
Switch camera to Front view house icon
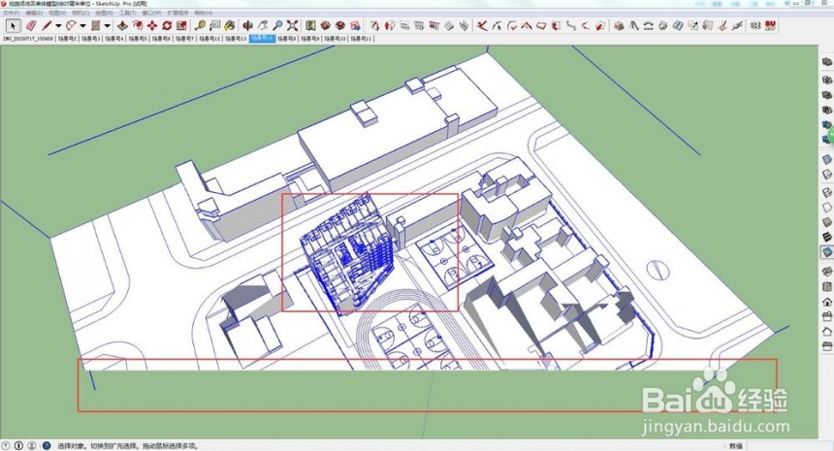[827, 302]
